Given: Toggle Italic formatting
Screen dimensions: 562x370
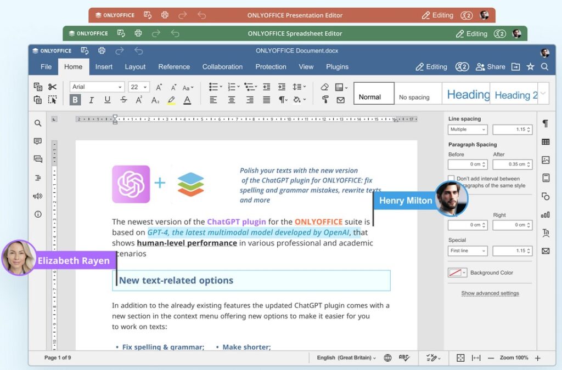Looking at the screenshot, I should [x=92, y=100].
